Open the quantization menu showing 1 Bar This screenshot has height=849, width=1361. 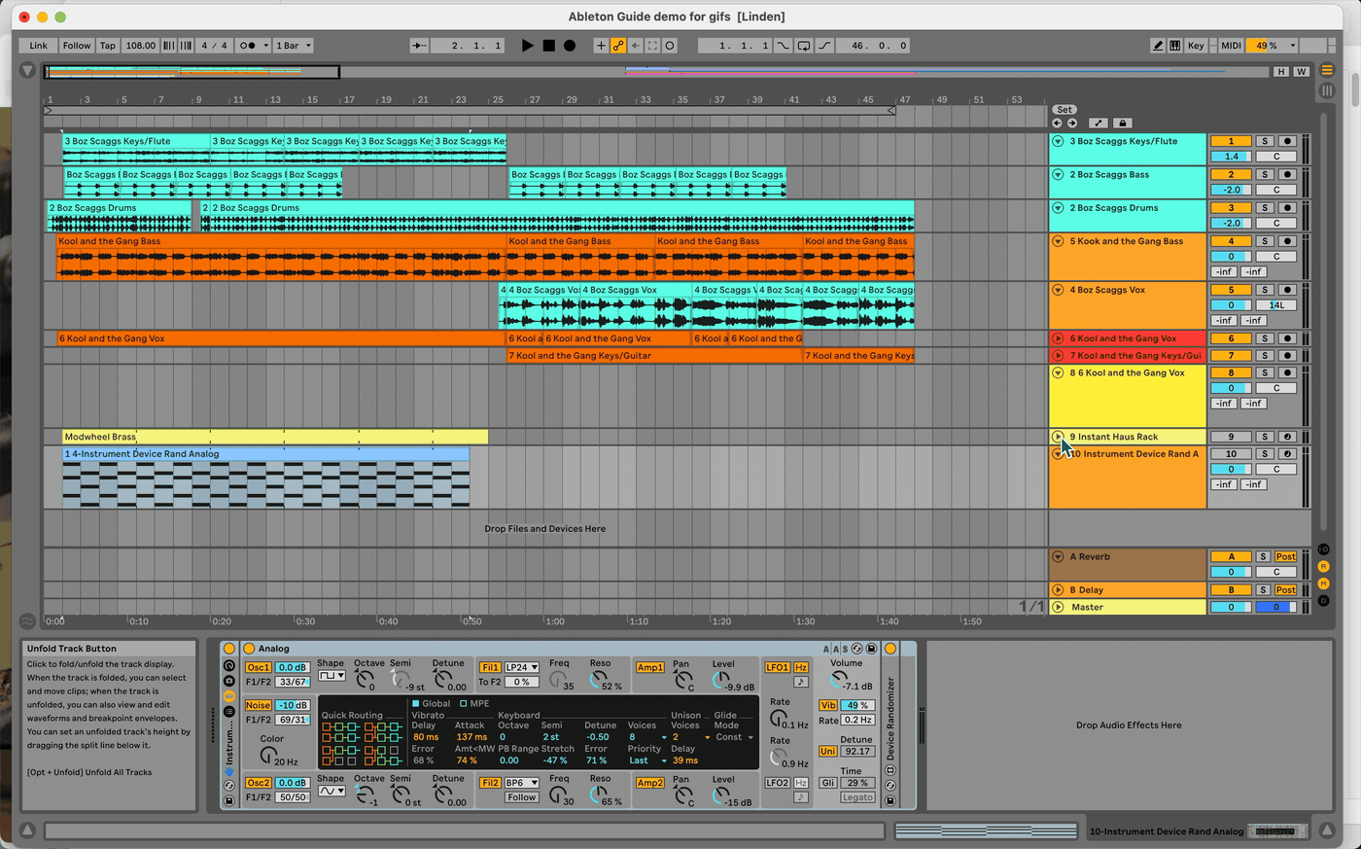click(x=294, y=46)
